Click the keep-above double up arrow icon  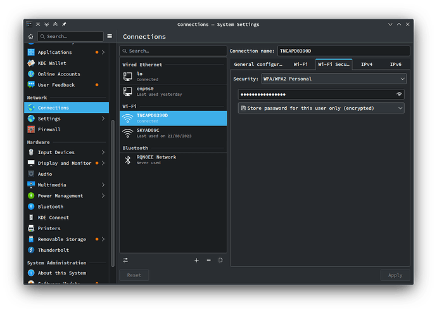coord(55,24)
